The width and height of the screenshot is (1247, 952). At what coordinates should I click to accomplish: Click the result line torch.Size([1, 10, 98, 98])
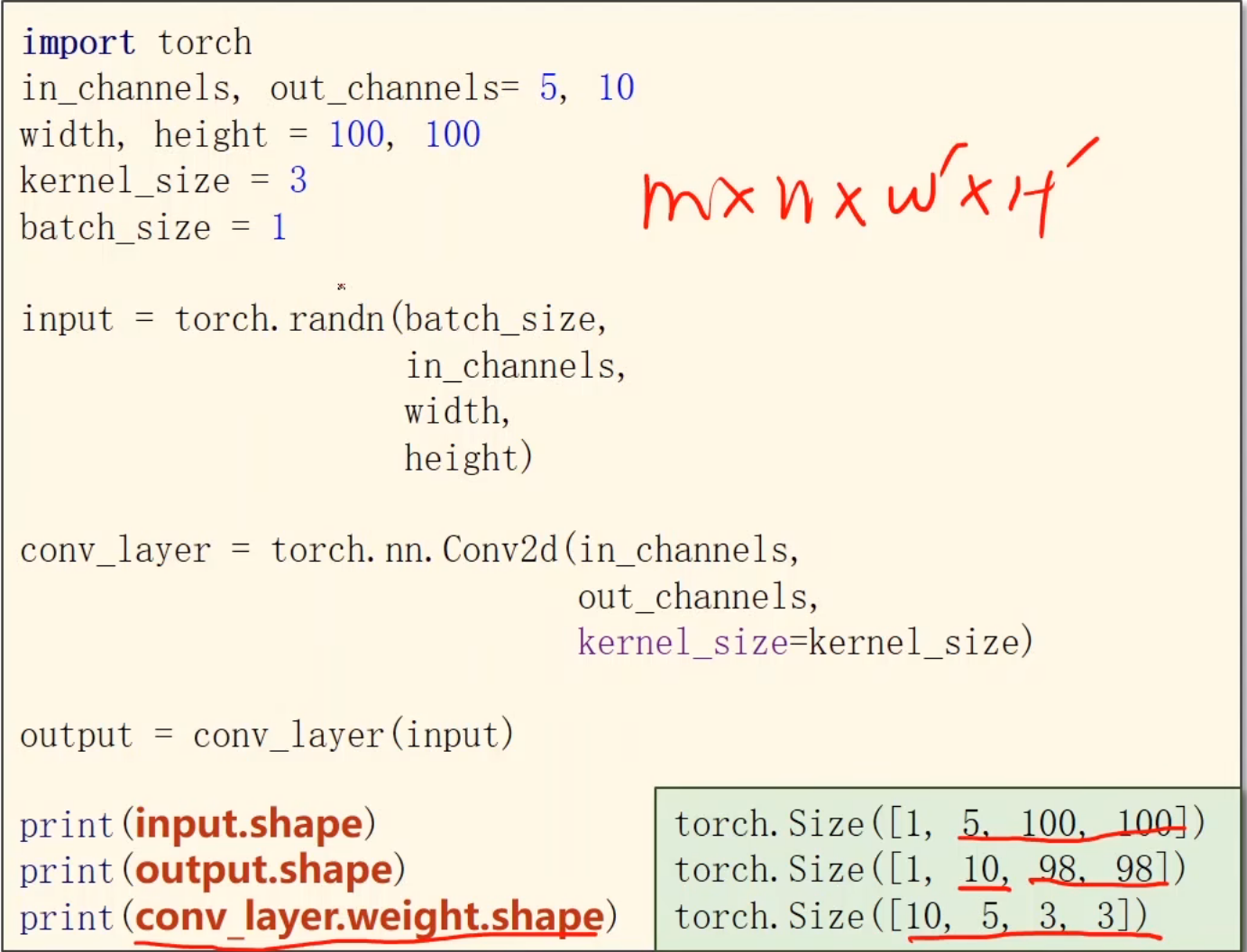coord(930,870)
